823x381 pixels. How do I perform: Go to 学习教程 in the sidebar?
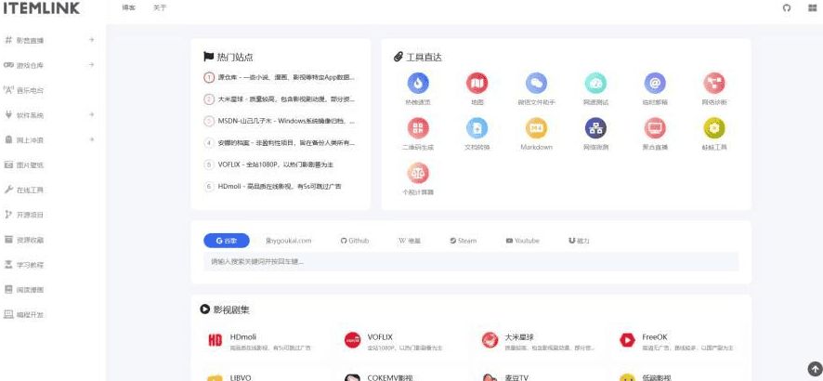tap(23, 265)
